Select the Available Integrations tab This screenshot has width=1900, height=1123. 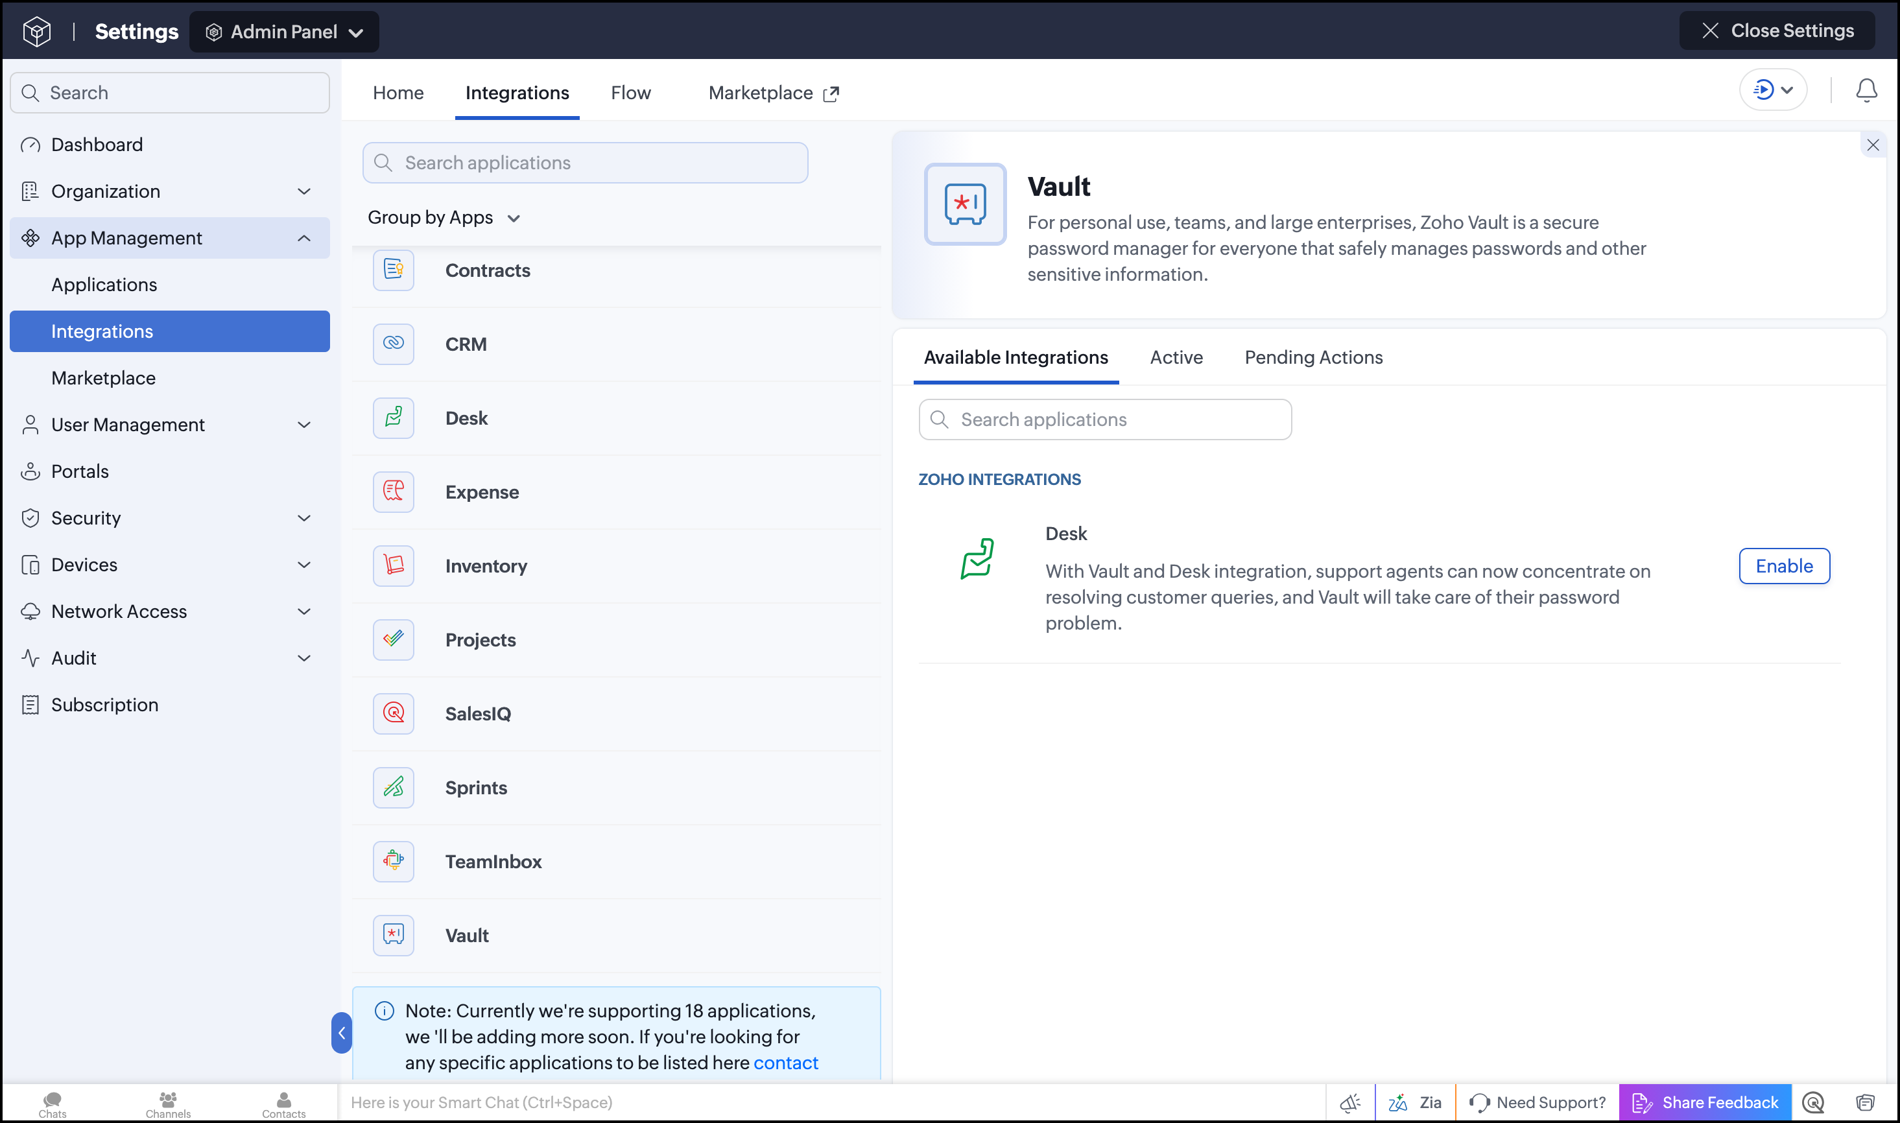pyautogui.click(x=1015, y=357)
